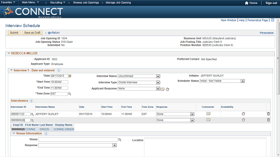Open the Interview Type dropdown
Image resolution: width=280 pixels, height=157 pixels.
pos(158,82)
